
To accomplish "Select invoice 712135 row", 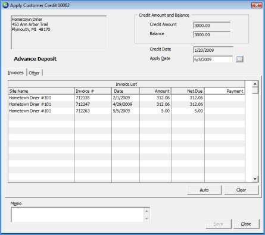I will coord(126,98).
